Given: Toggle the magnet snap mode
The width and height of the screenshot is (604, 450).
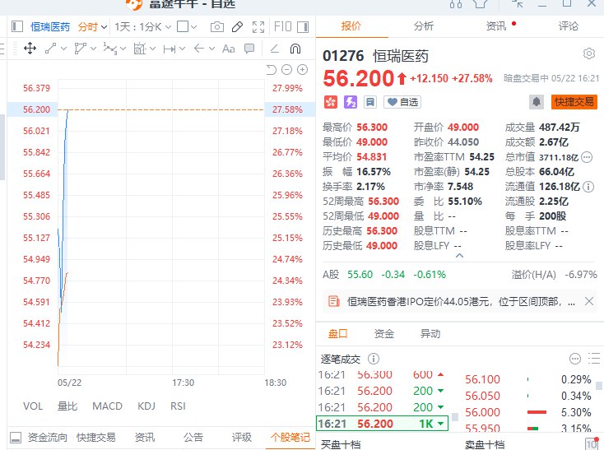Looking at the screenshot, I should click(x=295, y=49).
